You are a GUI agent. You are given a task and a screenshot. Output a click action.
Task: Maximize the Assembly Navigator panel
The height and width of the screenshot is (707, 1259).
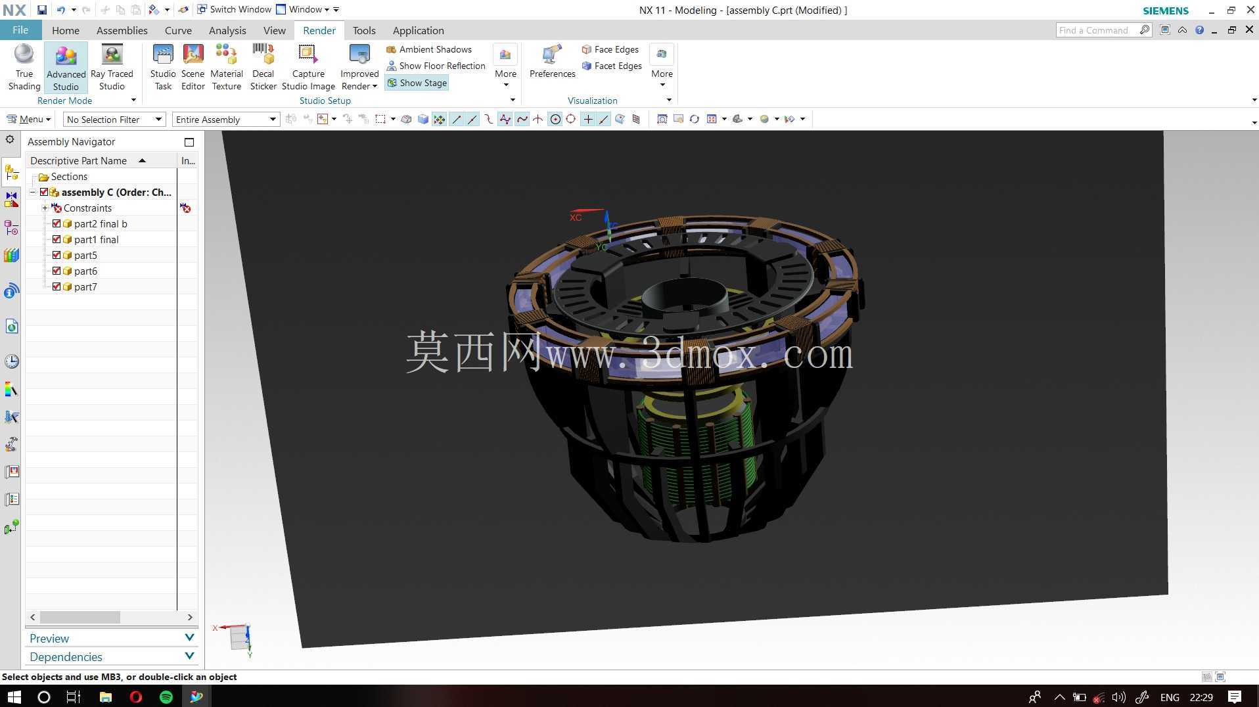point(189,142)
